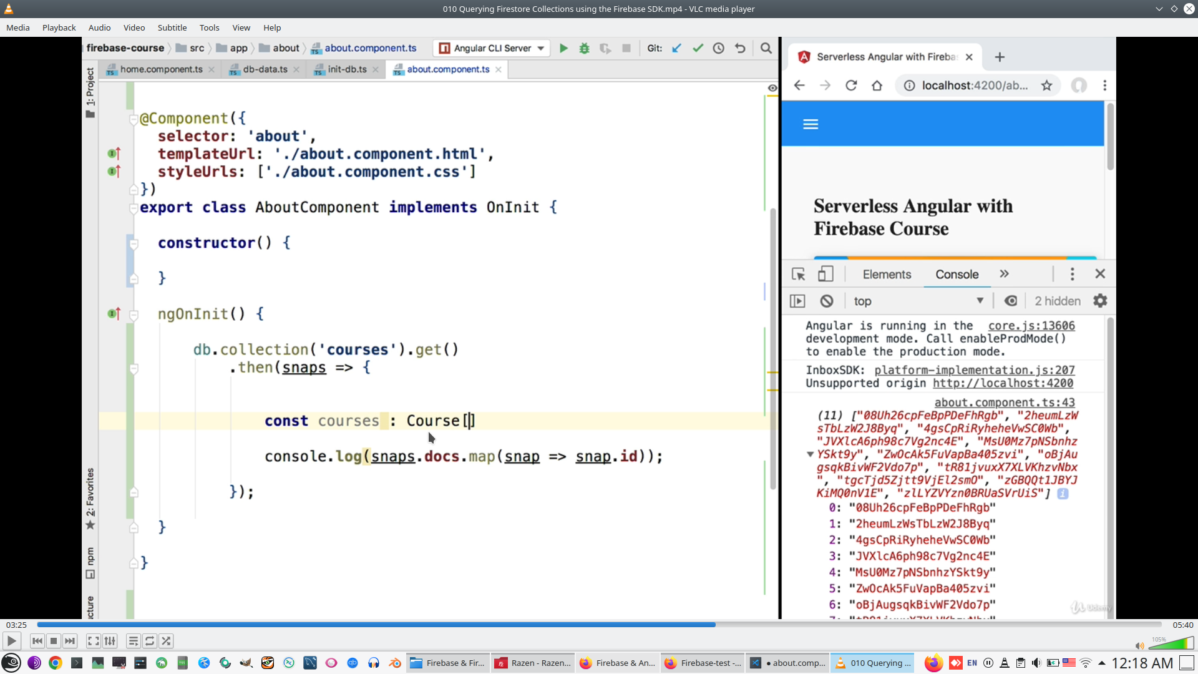Image resolution: width=1198 pixels, height=674 pixels.
Task: Open the 'top' context dropdown in console
Action: coord(918,301)
